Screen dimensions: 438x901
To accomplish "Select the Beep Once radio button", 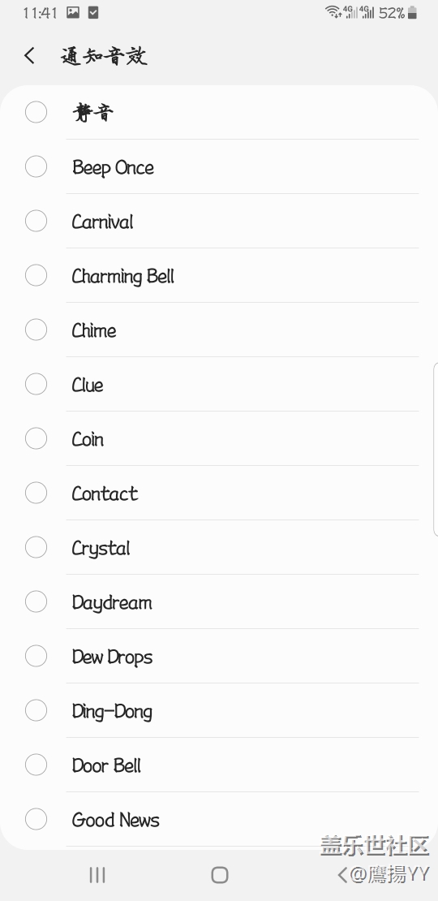I will (x=36, y=166).
